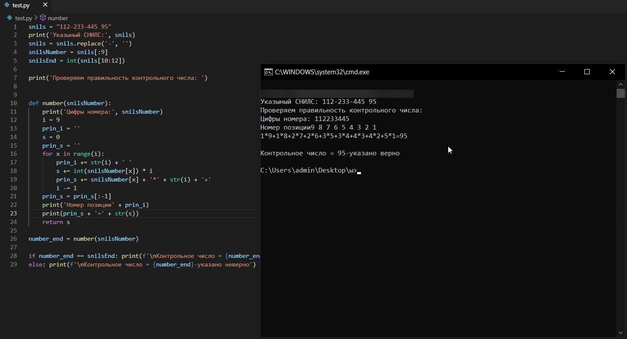
Task: Click the test.py breadcrumb item
Action: click(x=23, y=18)
